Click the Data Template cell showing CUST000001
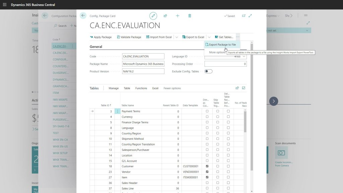Image resolution: width=343 pixels, height=193 pixels. pos(190,166)
